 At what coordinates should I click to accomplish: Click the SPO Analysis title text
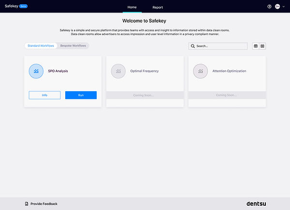[x=58, y=71]
